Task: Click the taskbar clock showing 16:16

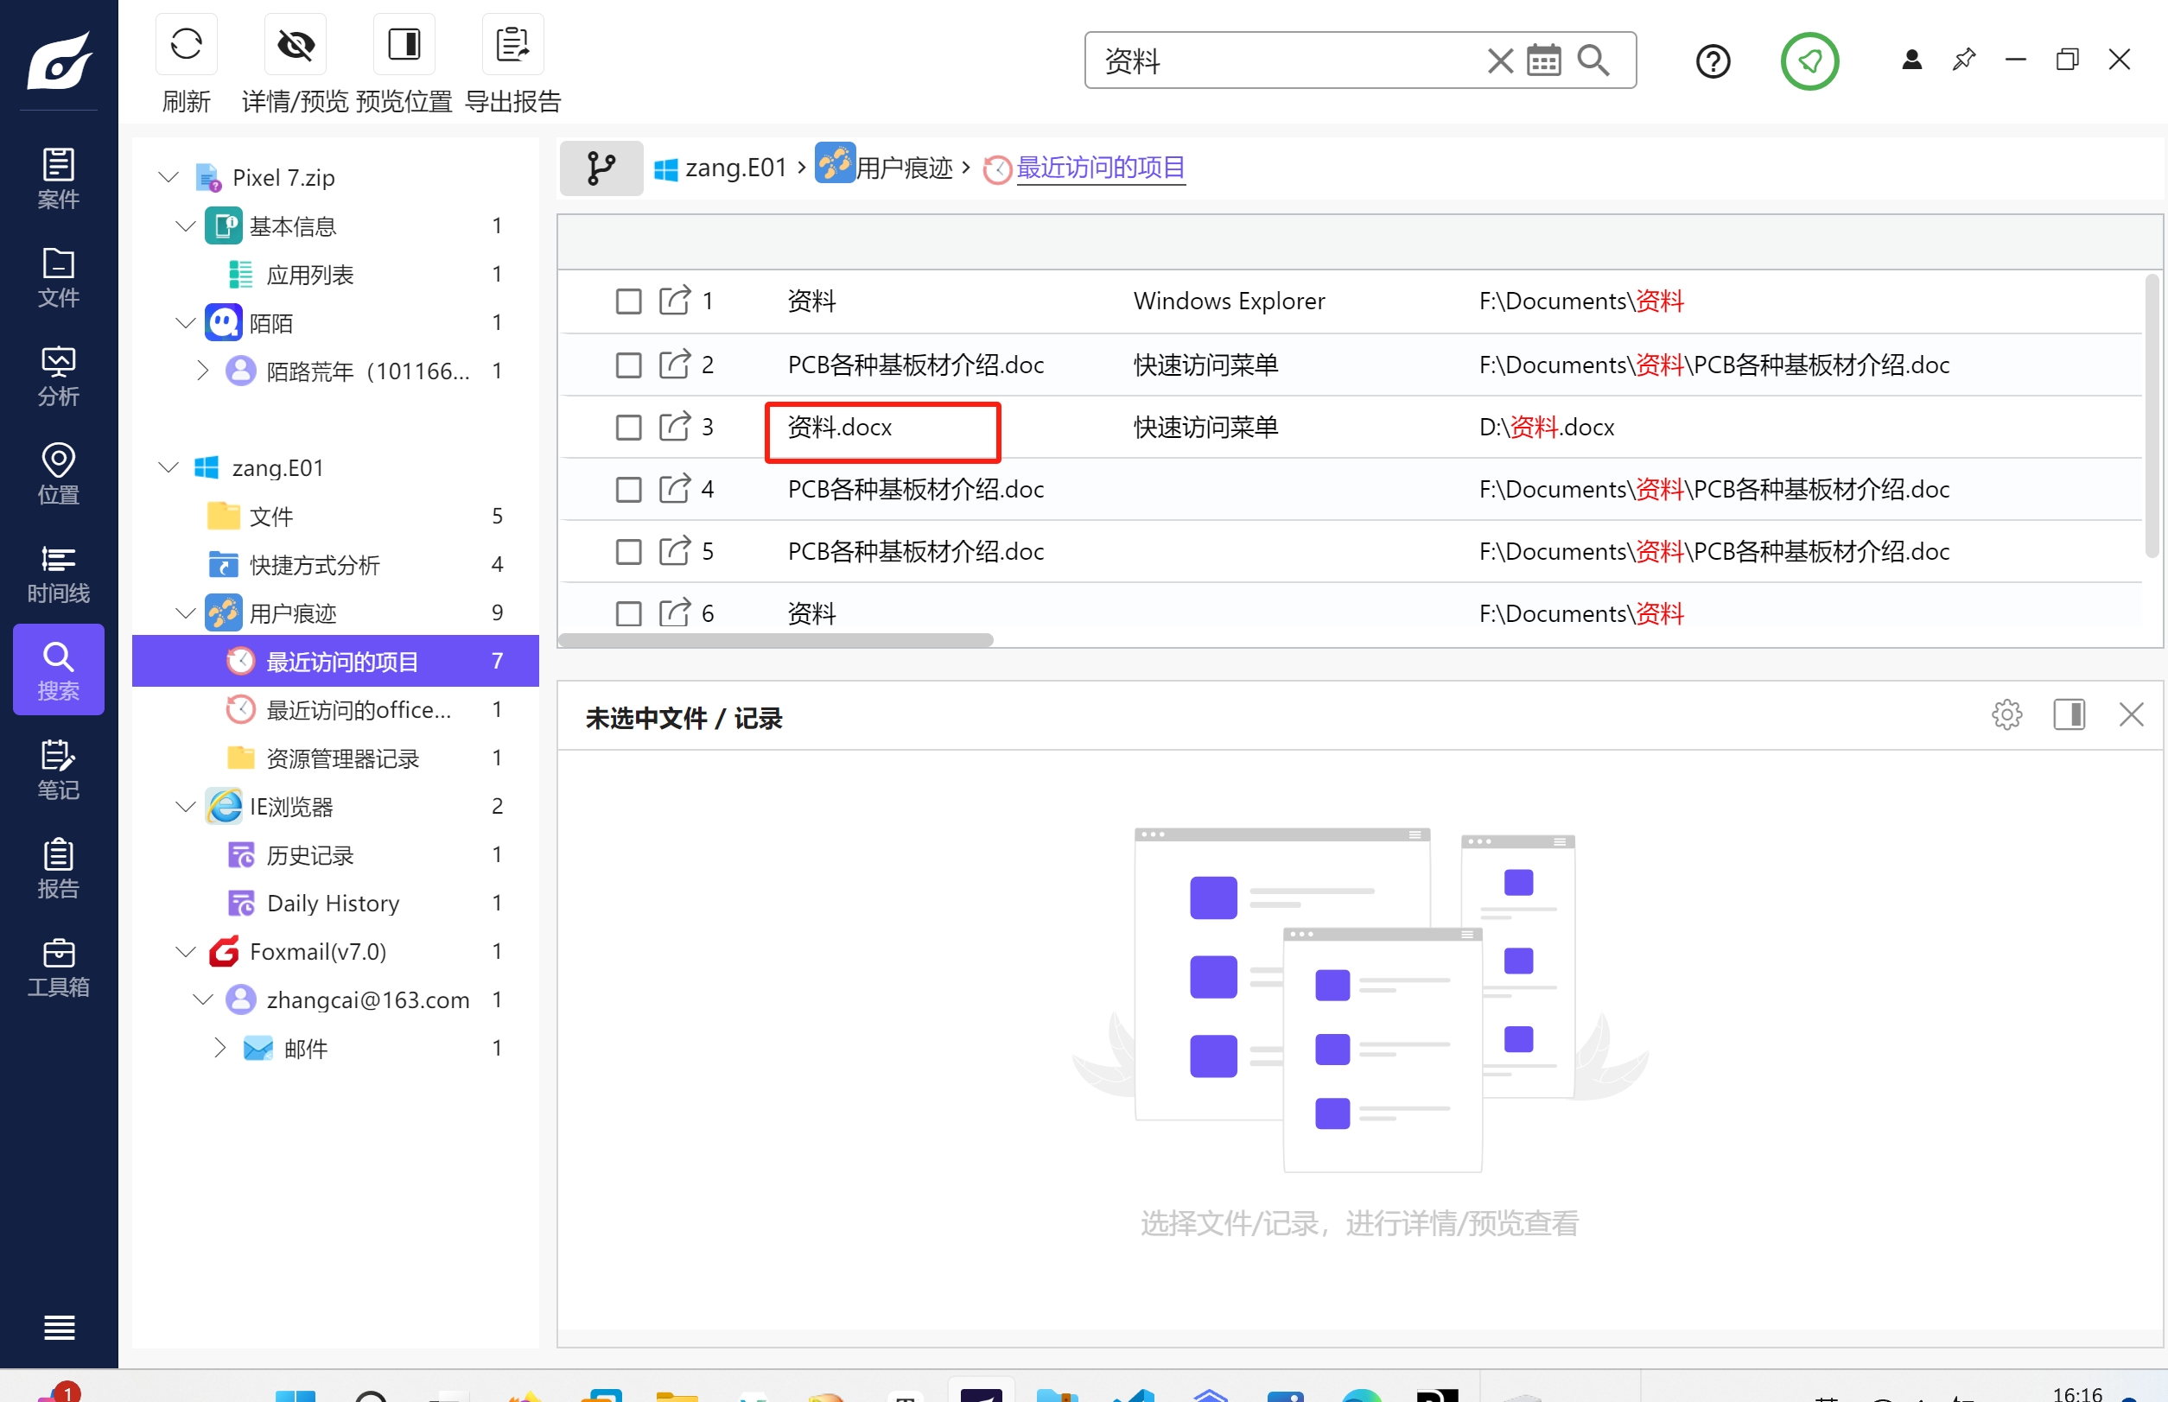Action: (2077, 1392)
